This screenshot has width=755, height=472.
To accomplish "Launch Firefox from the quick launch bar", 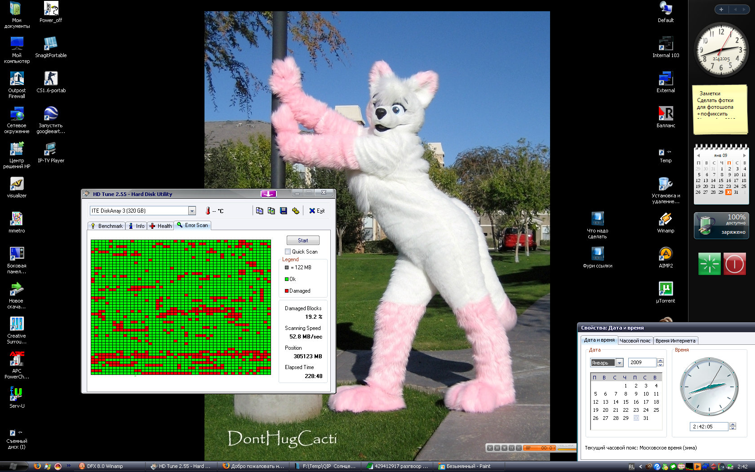I will coord(37,466).
